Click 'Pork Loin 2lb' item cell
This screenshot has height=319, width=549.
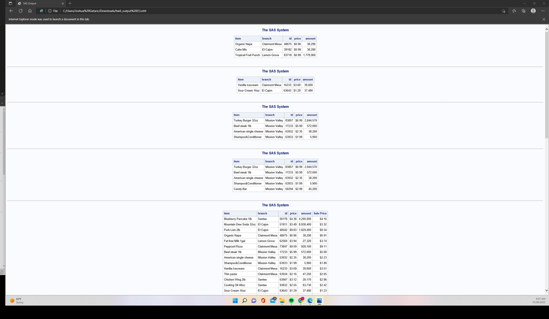(232, 230)
